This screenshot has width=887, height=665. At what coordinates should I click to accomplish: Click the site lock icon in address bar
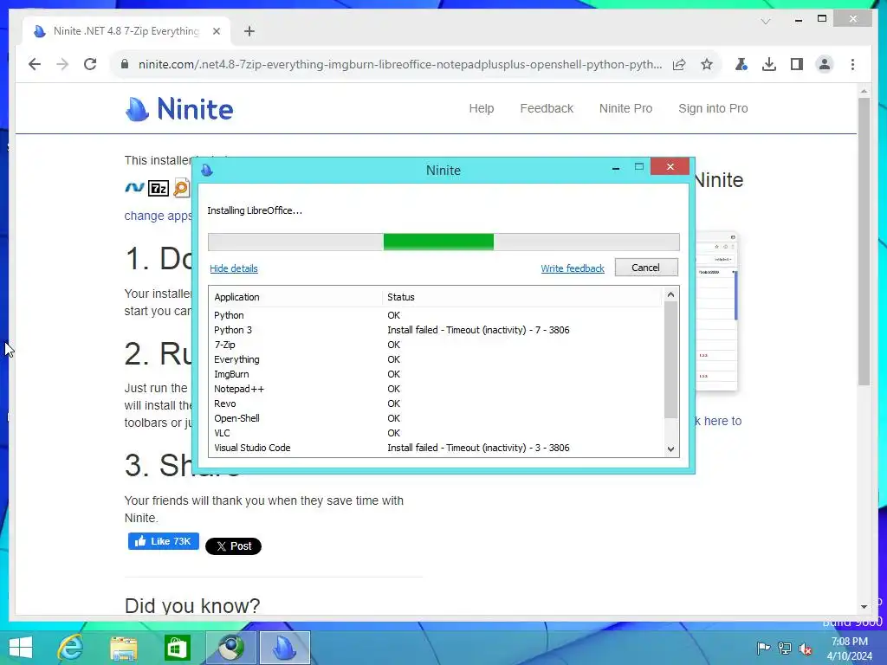pos(125,64)
